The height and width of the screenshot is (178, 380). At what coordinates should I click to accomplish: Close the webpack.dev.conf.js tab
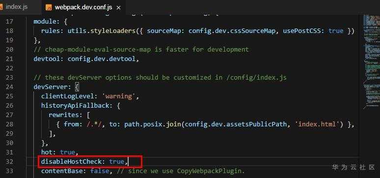[x=118, y=8]
